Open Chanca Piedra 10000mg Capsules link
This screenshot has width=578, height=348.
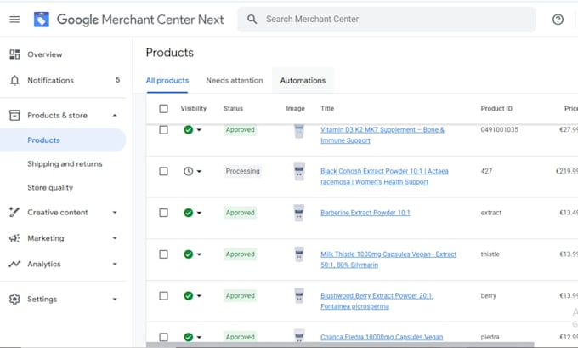tap(382, 337)
